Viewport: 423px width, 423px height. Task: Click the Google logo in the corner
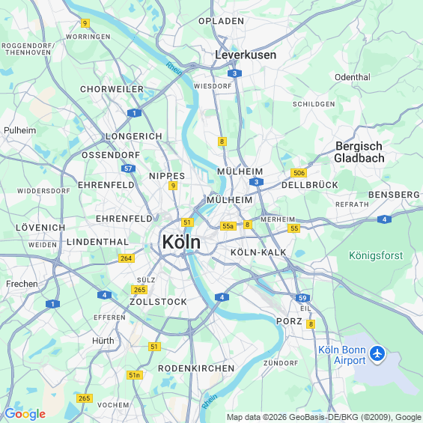25,414
